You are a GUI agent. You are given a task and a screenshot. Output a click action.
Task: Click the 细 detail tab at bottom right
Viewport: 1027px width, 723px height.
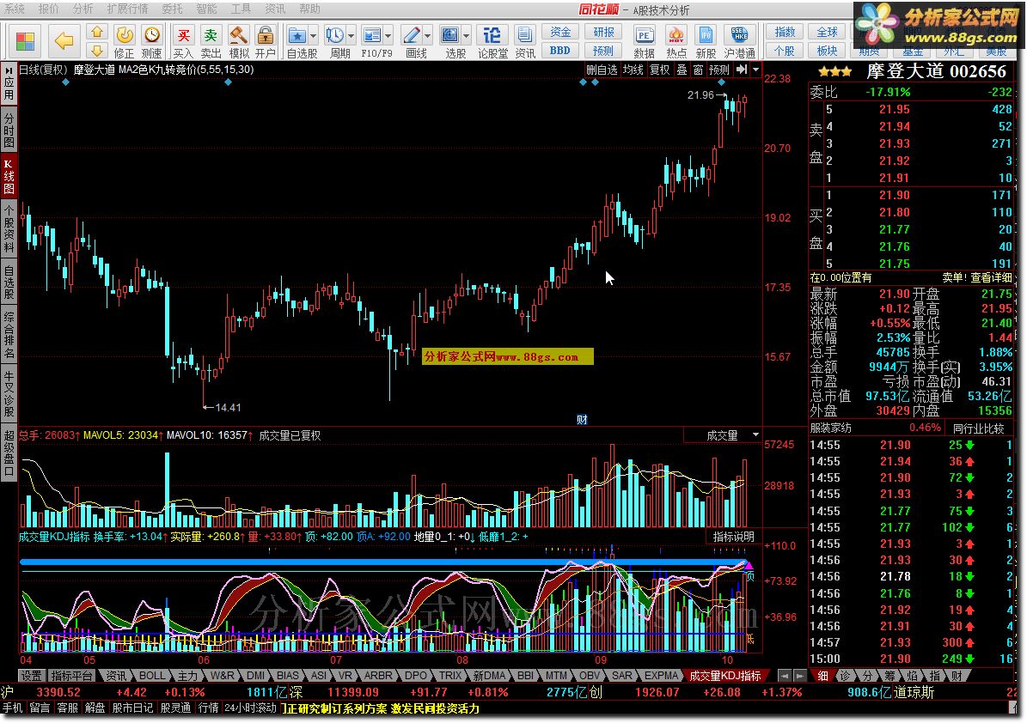click(822, 675)
